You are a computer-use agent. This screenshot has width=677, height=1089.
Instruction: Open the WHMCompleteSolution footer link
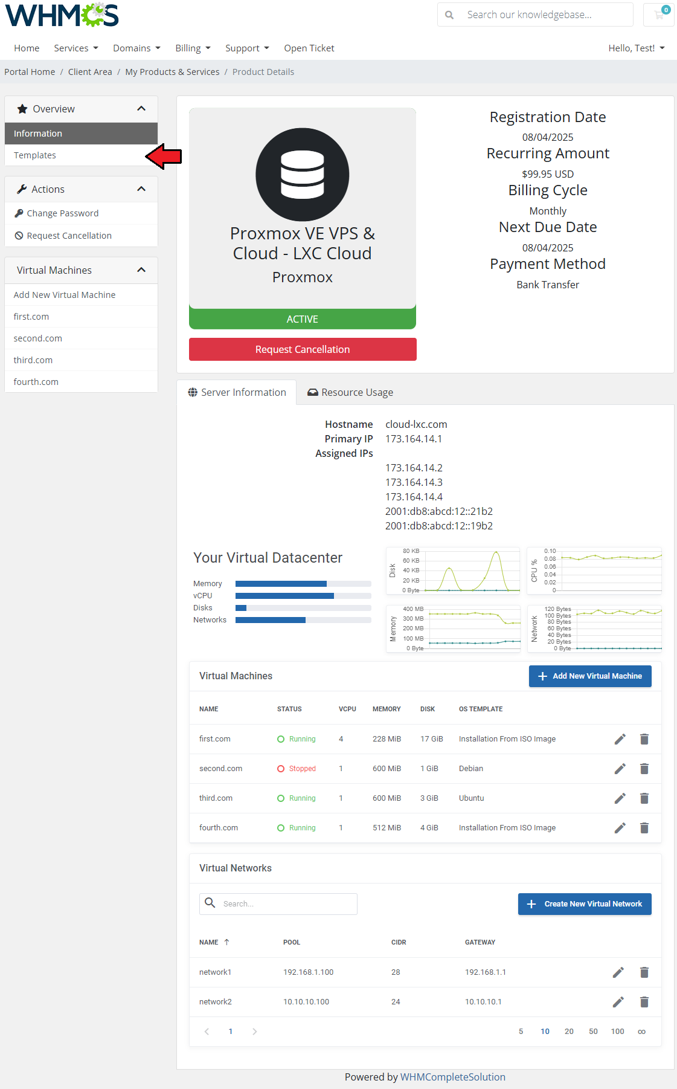click(x=453, y=1077)
